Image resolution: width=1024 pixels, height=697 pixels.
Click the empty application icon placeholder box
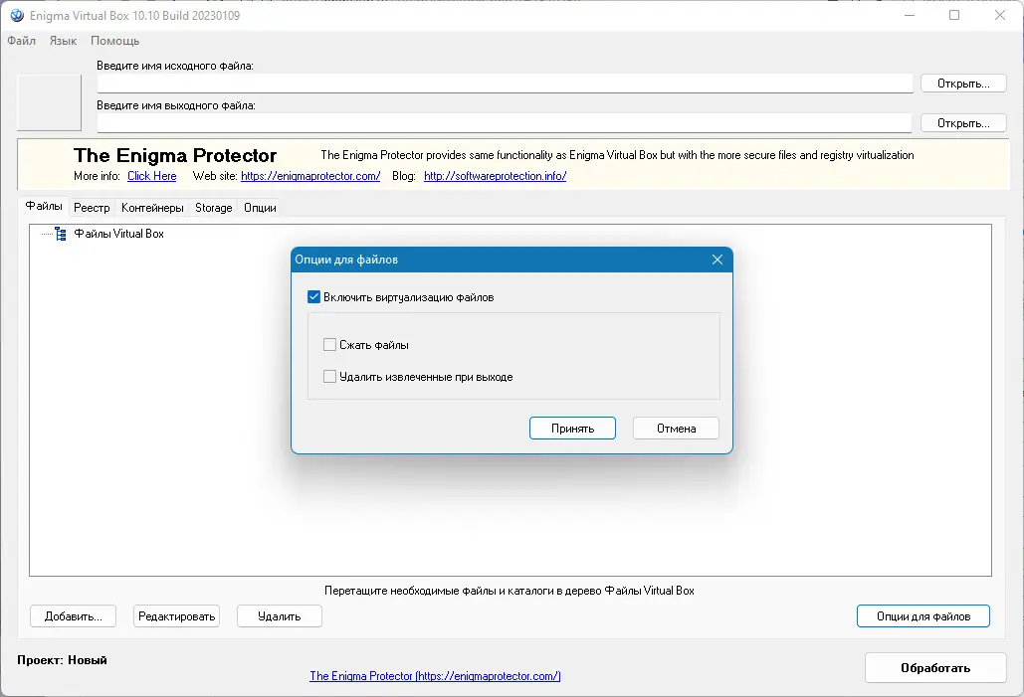tap(49, 102)
